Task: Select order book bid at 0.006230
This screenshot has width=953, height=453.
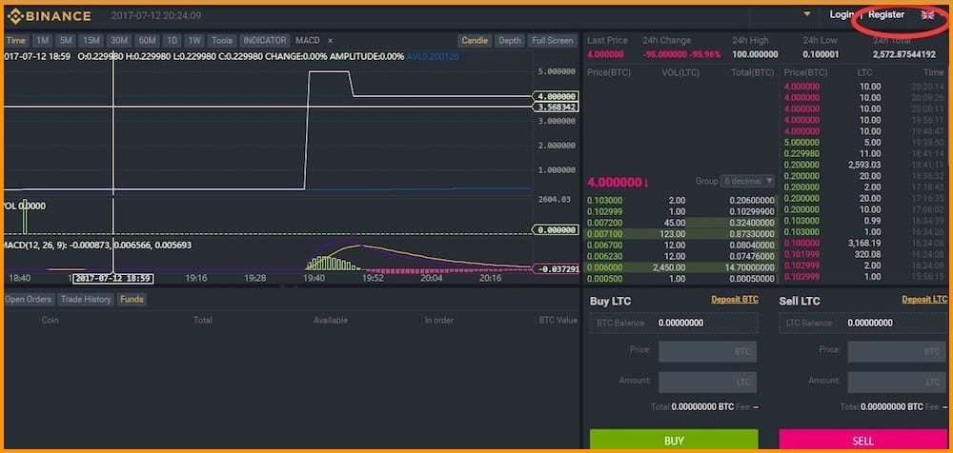Action: [x=680, y=256]
